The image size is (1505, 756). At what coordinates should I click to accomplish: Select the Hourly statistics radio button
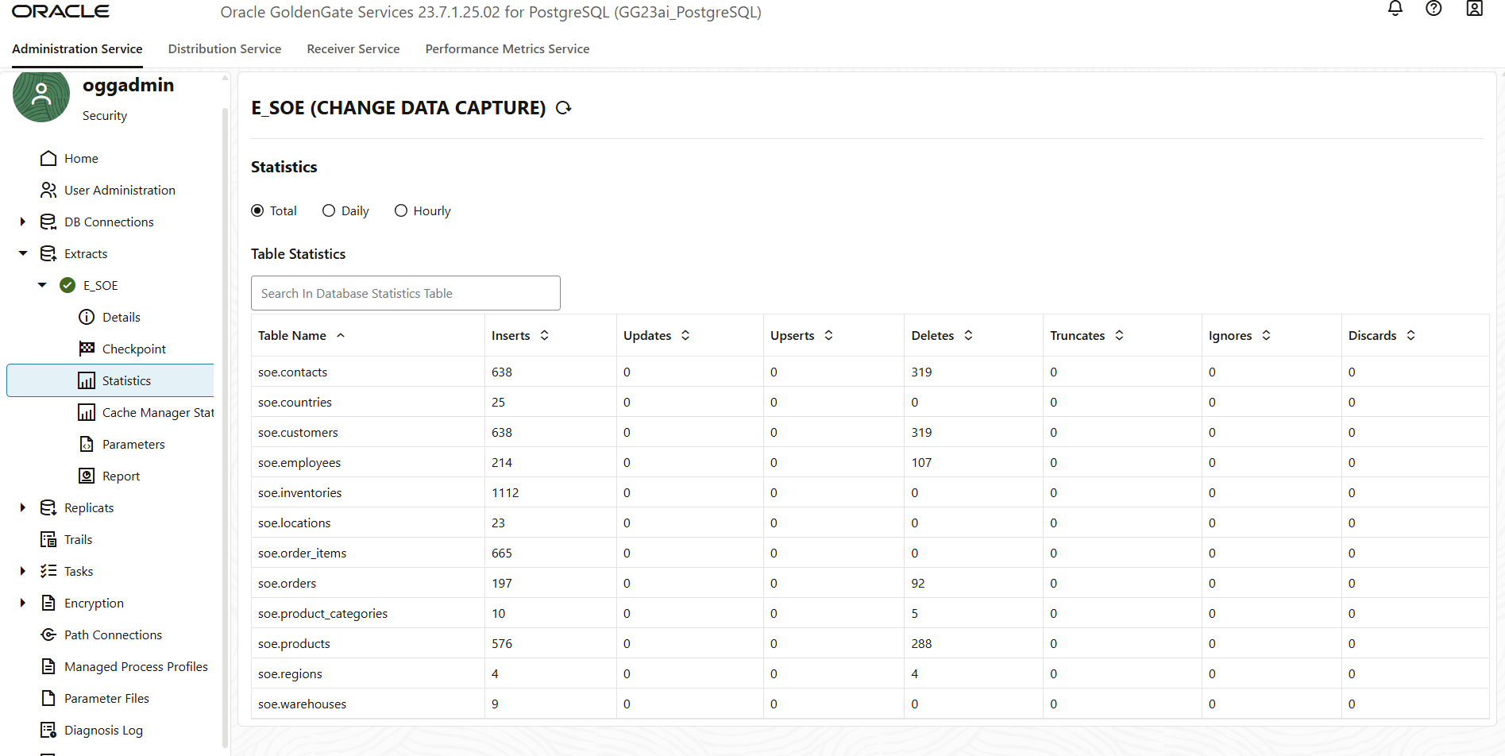[x=401, y=211]
